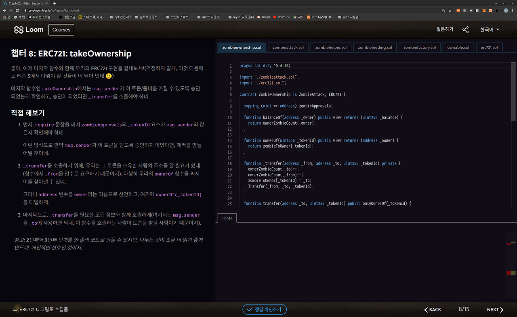The image size is (517, 317).
Task: Click the browser address bar
Action: point(234,10)
